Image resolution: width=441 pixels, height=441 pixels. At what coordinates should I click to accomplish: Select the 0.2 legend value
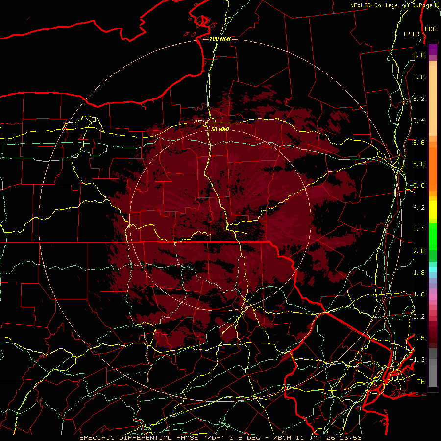[419, 317]
